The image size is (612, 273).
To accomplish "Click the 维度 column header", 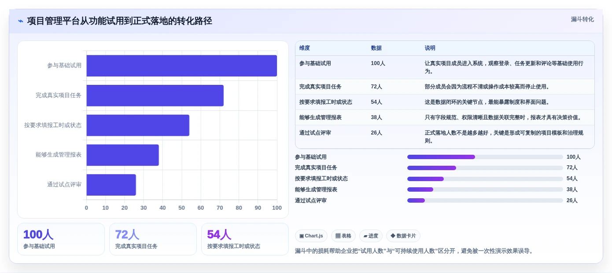I will pos(305,48).
